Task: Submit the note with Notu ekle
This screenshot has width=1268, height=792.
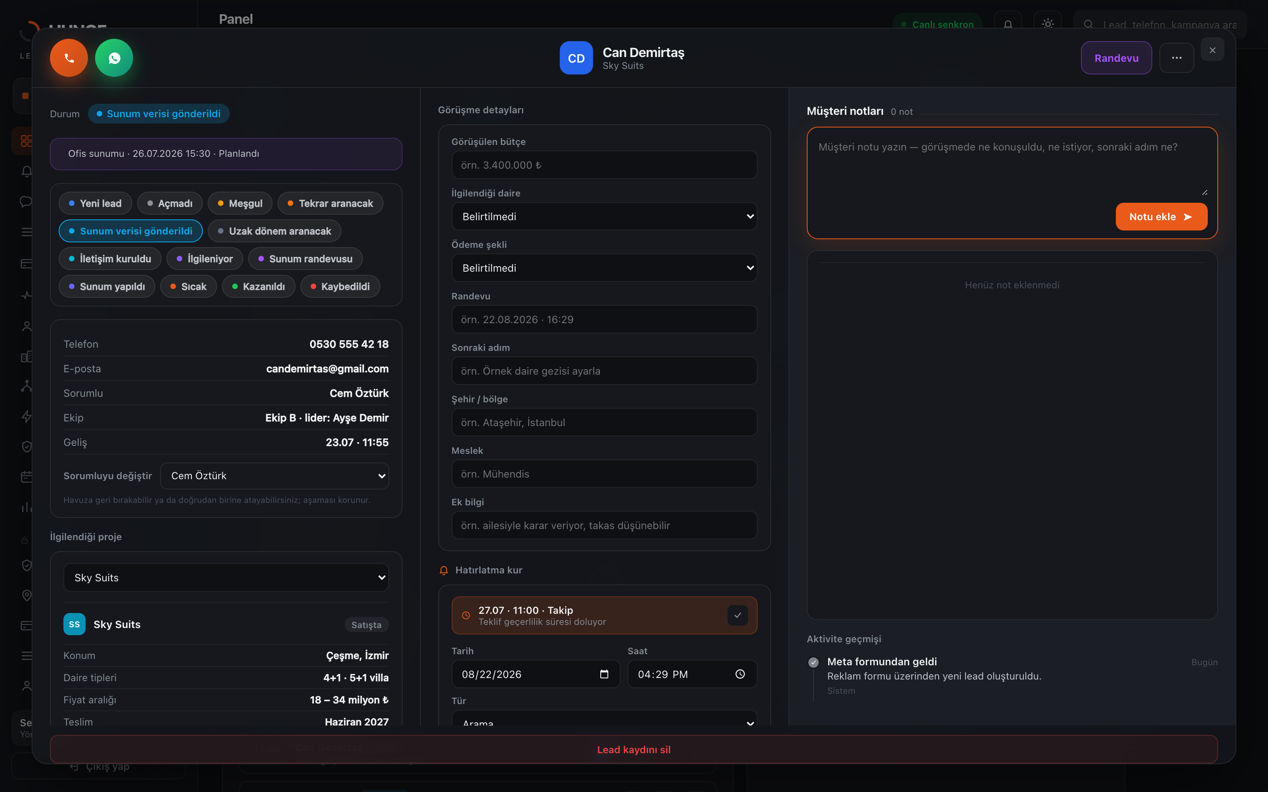Action: (x=1161, y=216)
